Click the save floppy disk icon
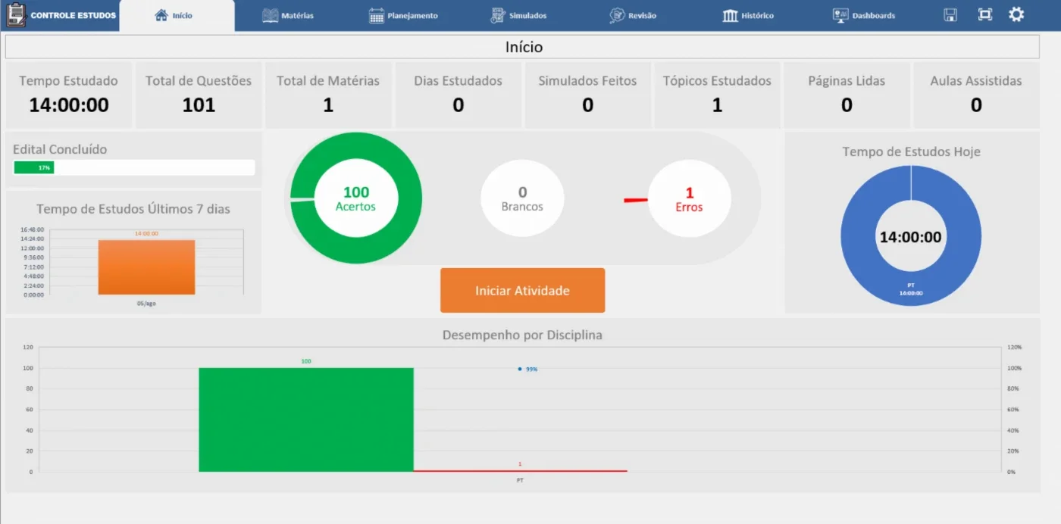1061x524 pixels. click(x=950, y=14)
